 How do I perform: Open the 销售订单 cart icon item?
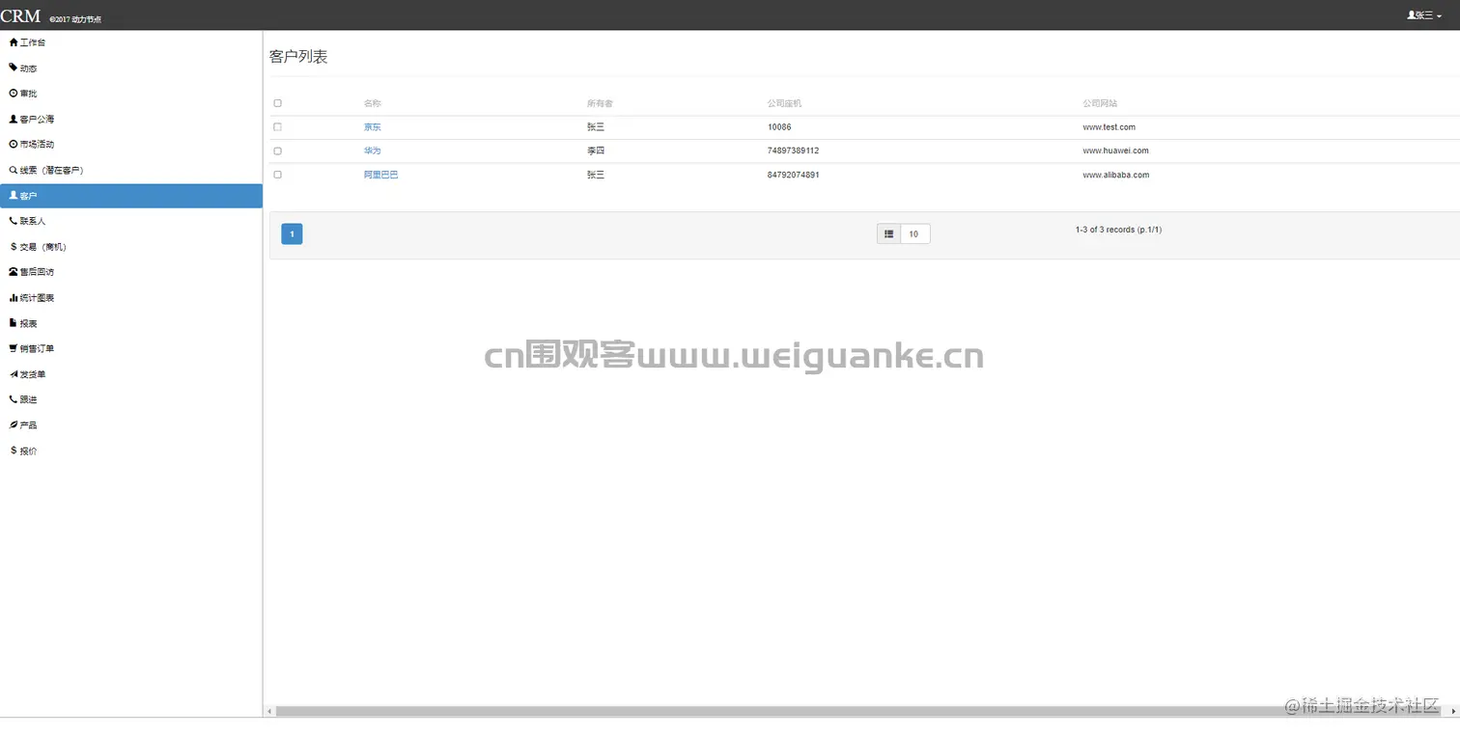[32, 348]
